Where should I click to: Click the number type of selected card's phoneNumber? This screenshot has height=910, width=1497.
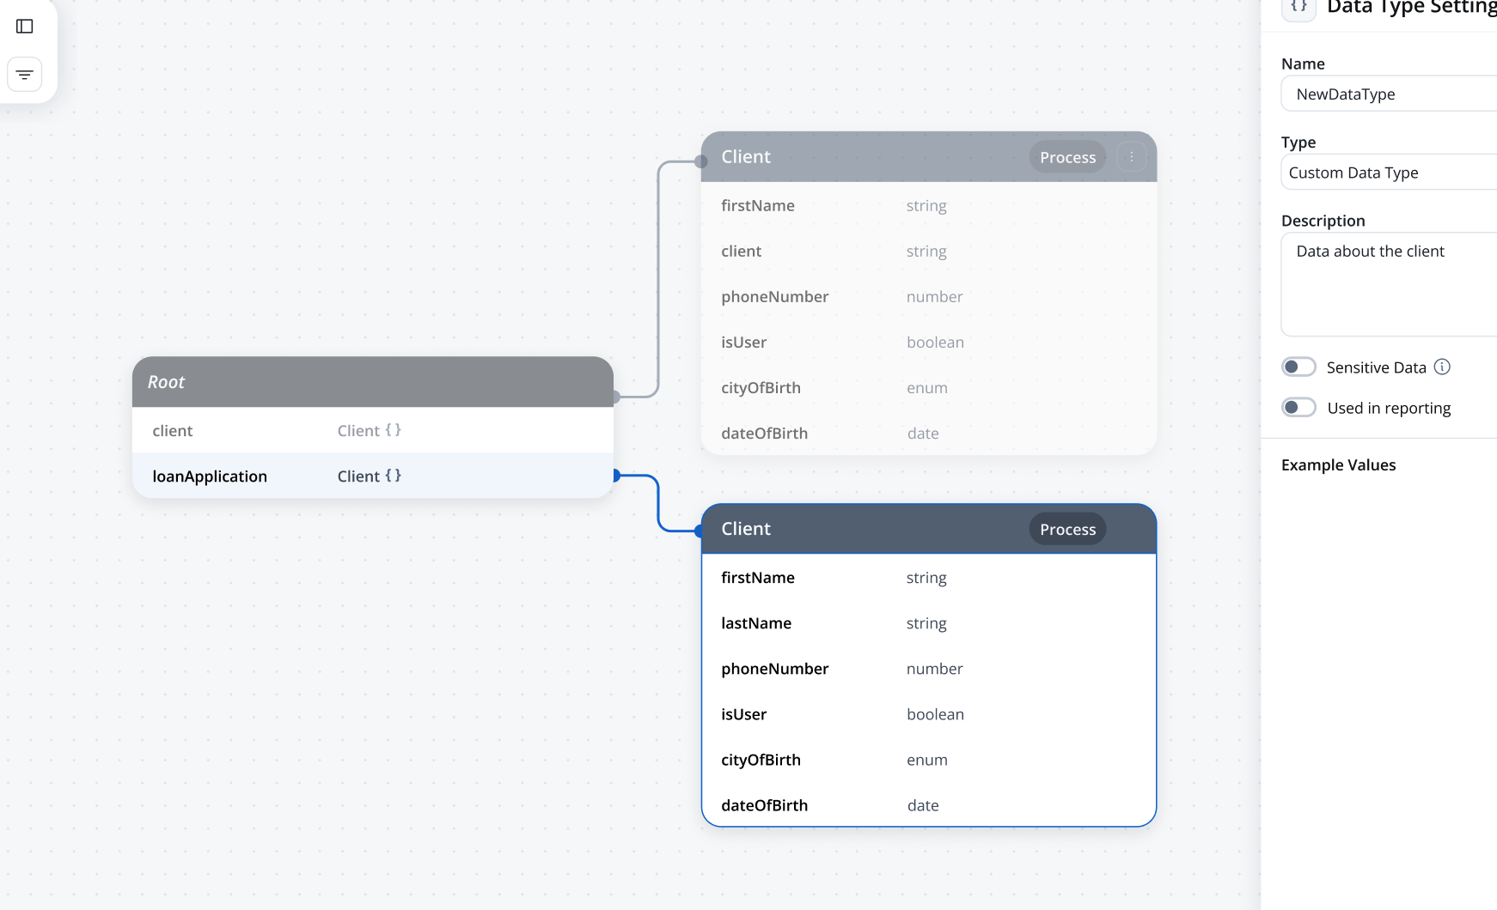coord(934,669)
